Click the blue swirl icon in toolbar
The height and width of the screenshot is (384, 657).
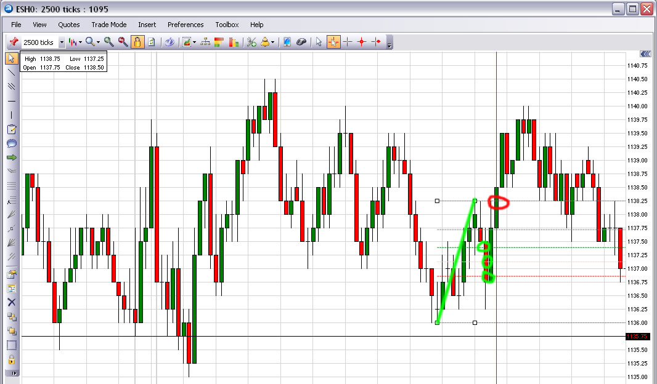(169, 42)
